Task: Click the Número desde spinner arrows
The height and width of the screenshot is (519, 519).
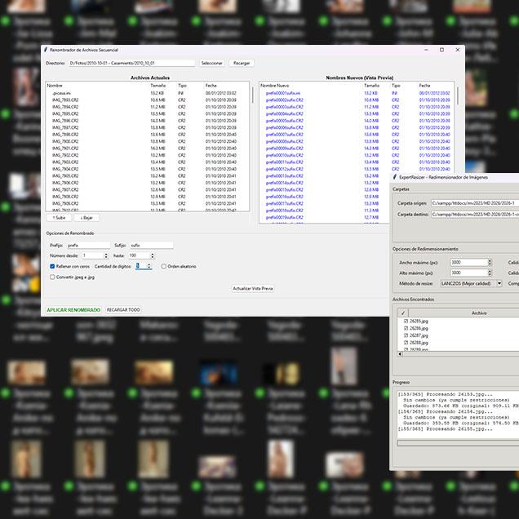Action: [105, 255]
